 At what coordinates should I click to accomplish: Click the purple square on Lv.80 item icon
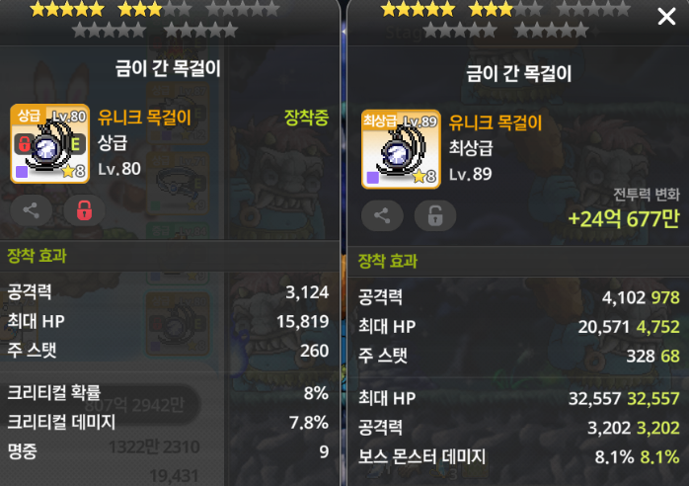[x=22, y=172]
